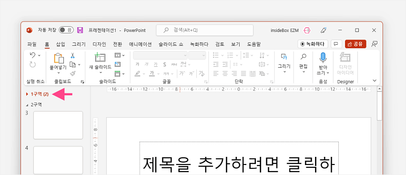
Task: Switch to the 슬라이드 쇼 tab
Action: pyautogui.click(x=171, y=44)
